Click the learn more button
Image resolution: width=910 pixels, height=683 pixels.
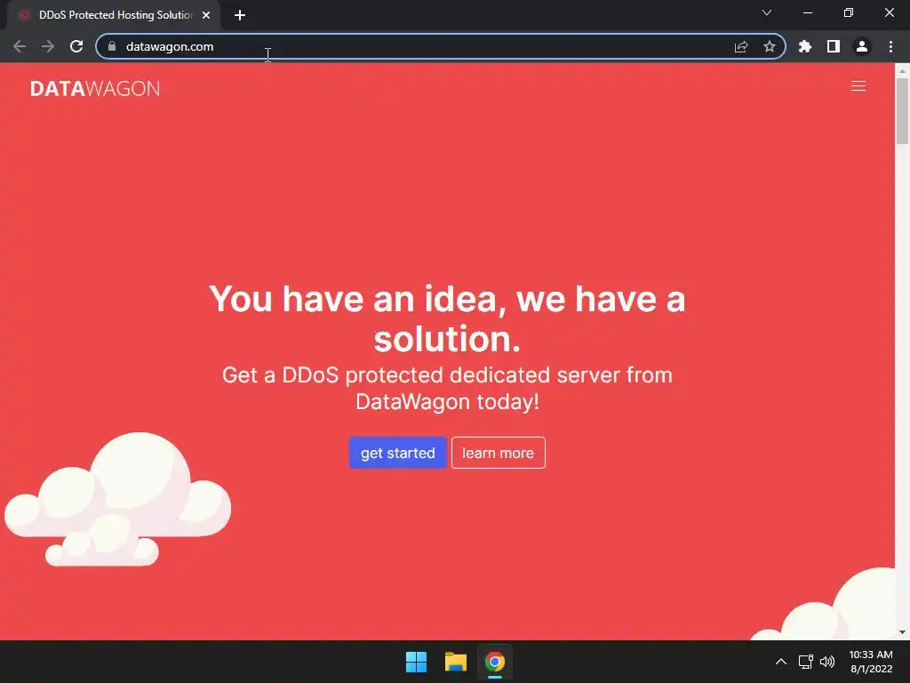pos(498,453)
